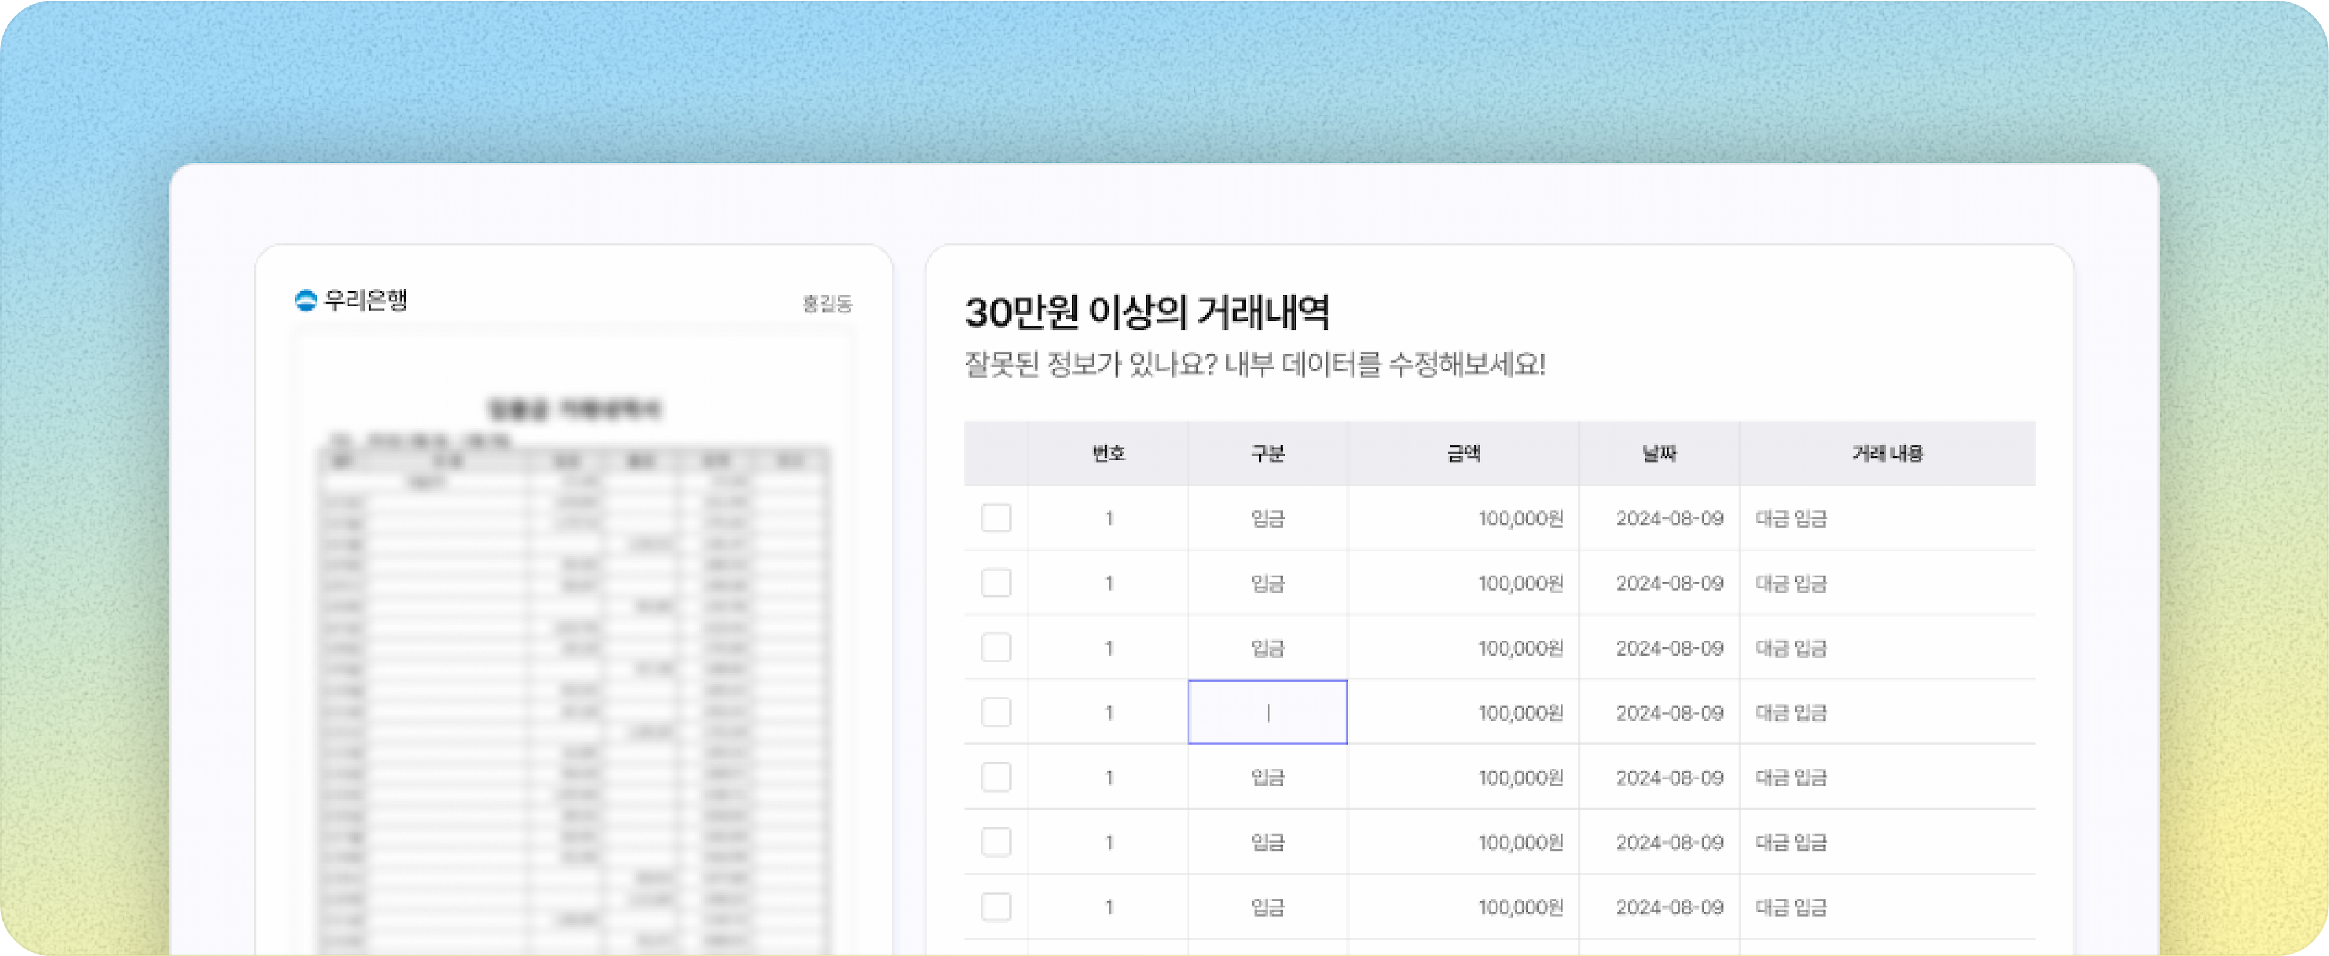Check the third transaction row checkbox
This screenshot has height=956, width=2329.
pos(996,648)
